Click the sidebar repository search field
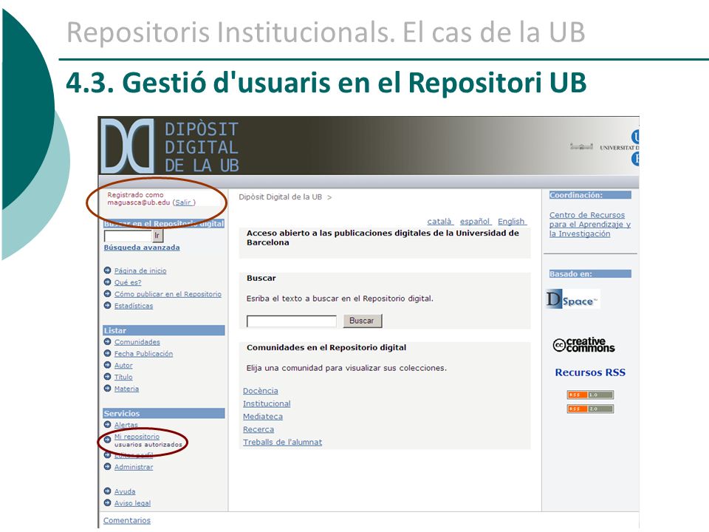The image size is (709, 532). tap(128, 236)
